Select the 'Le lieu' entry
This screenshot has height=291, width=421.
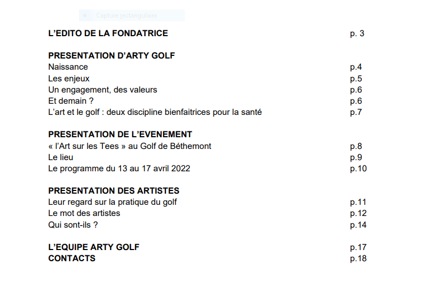(61, 157)
